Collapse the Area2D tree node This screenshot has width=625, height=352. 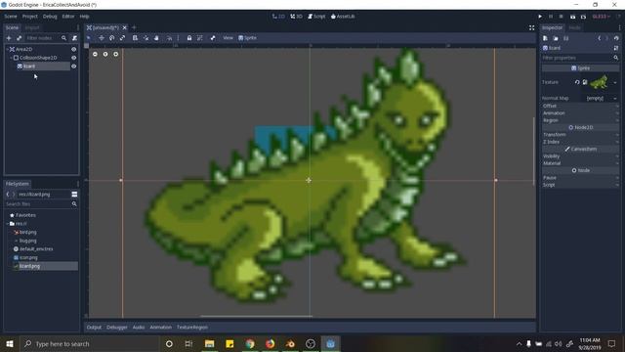[7, 49]
